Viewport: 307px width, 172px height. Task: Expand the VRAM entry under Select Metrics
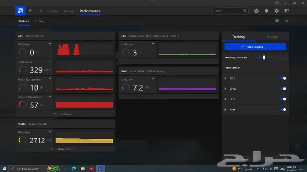point(225,89)
